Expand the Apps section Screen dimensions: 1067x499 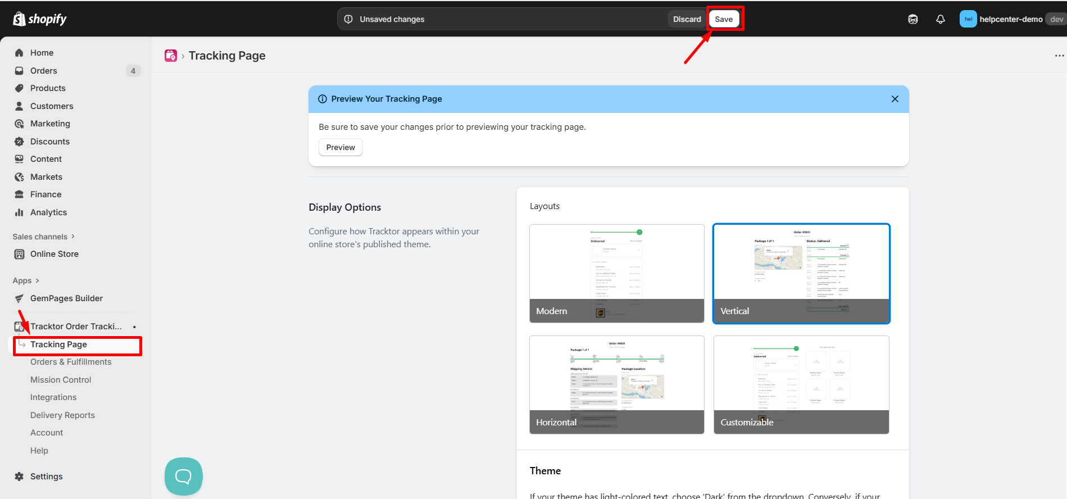tap(26, 280)
